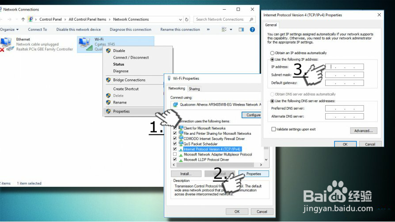
Task: Toggle Microsoft LLDP Protocol Driver checkbox
Action: tap(175, 159)
